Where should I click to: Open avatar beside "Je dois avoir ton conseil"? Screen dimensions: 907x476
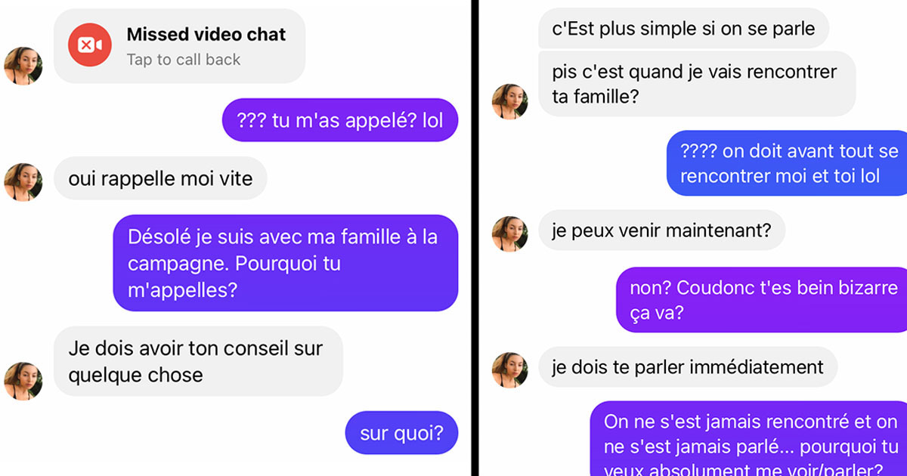coord(23,381)
